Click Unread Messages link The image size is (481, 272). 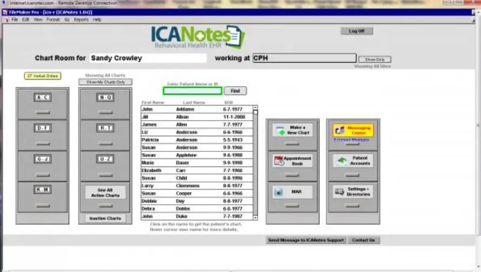click(x=351, y=140)
